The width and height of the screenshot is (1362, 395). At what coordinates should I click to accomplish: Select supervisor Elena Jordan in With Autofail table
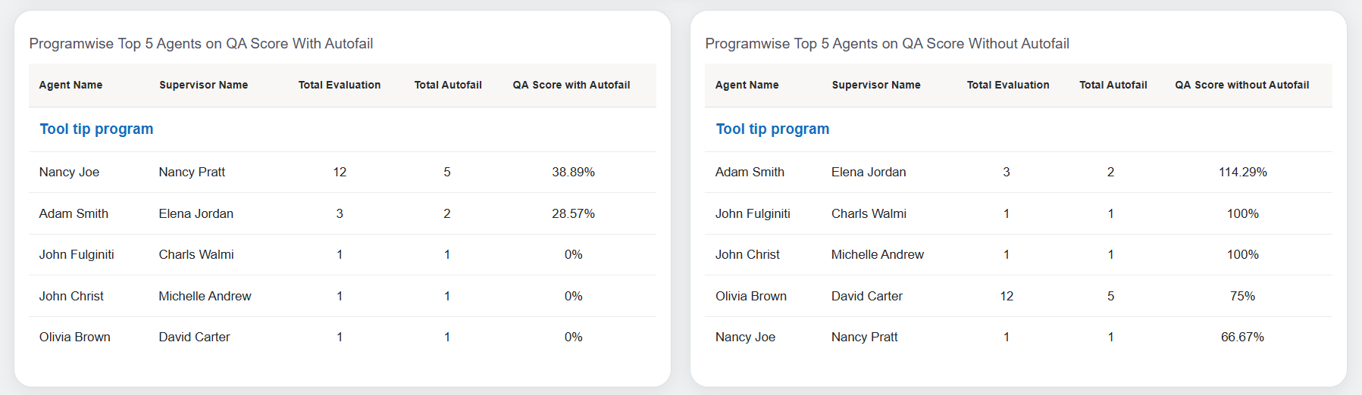196,214
